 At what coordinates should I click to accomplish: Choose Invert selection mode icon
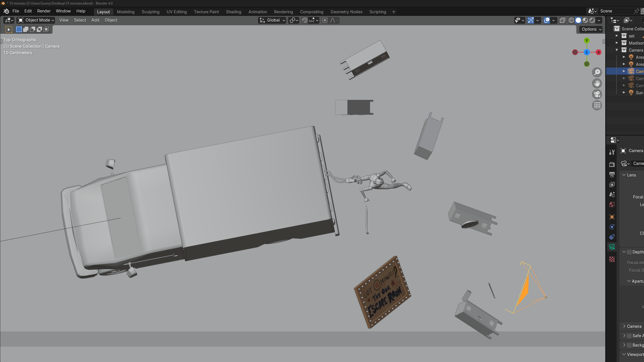pos(39,29)
